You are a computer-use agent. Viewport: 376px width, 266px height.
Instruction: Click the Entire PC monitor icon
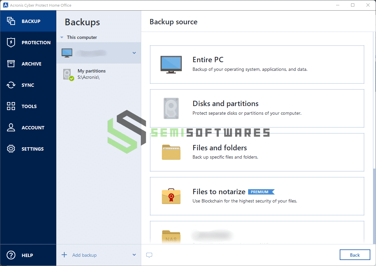[x=171, y=65]
